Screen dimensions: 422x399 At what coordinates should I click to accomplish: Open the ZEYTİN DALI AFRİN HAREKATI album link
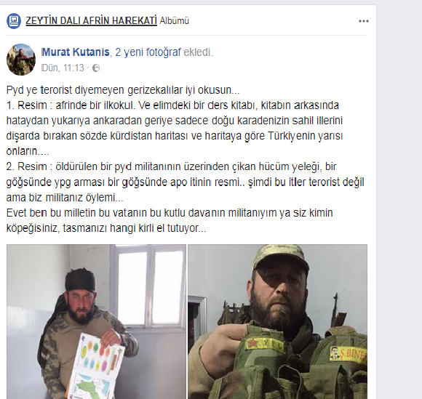[x=91, y=20]
